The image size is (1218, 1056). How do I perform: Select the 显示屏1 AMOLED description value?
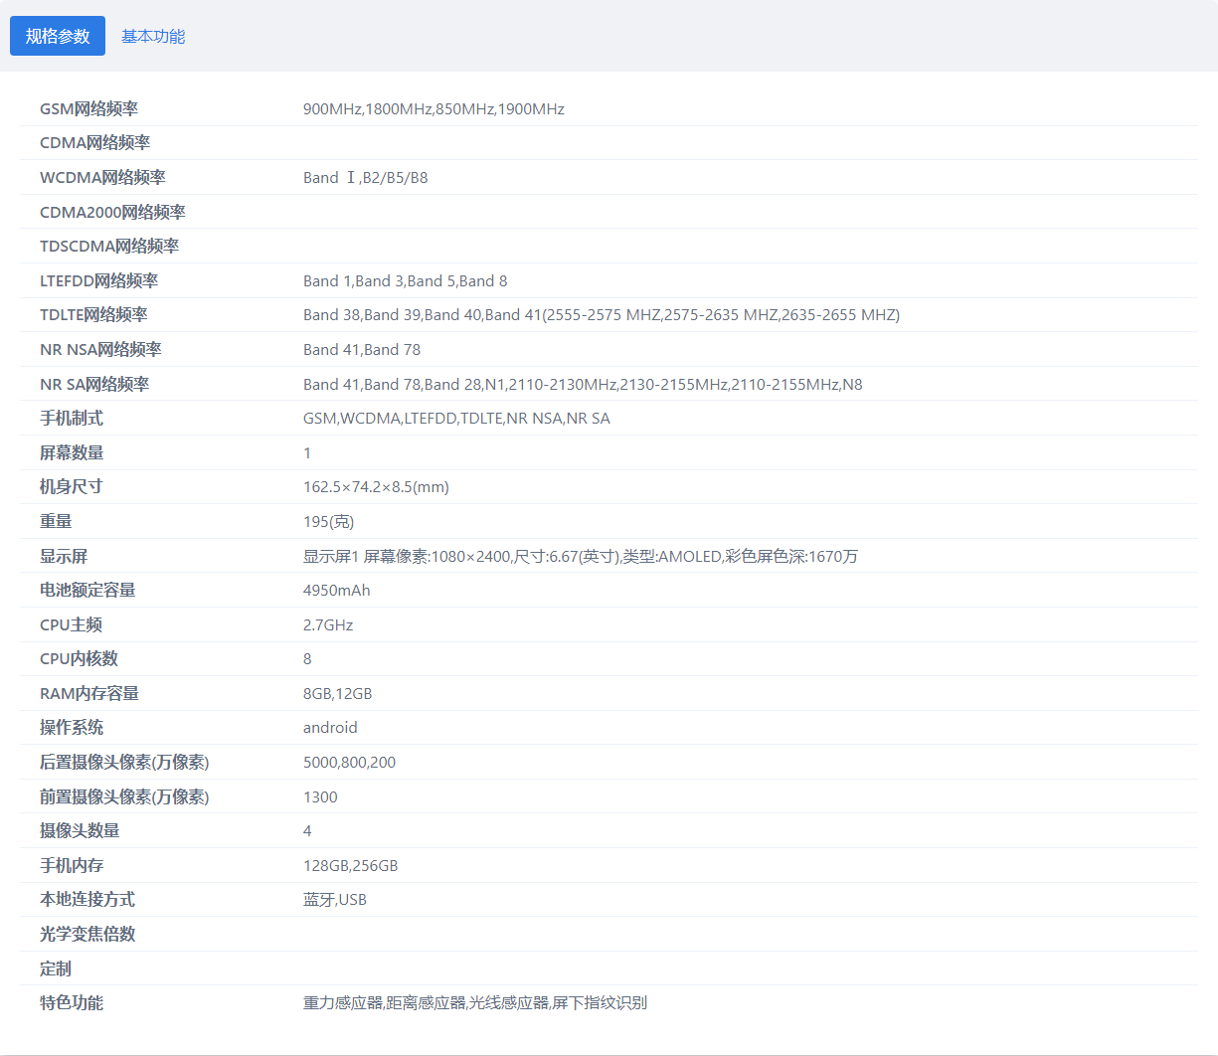(x=581, y=557)
